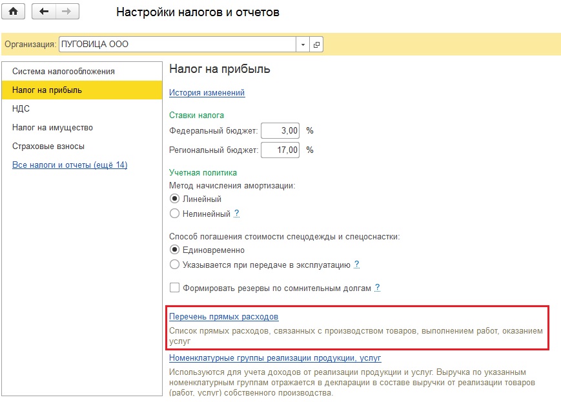Open the organization card icon

pyautogui.click(x=316, y=45)
